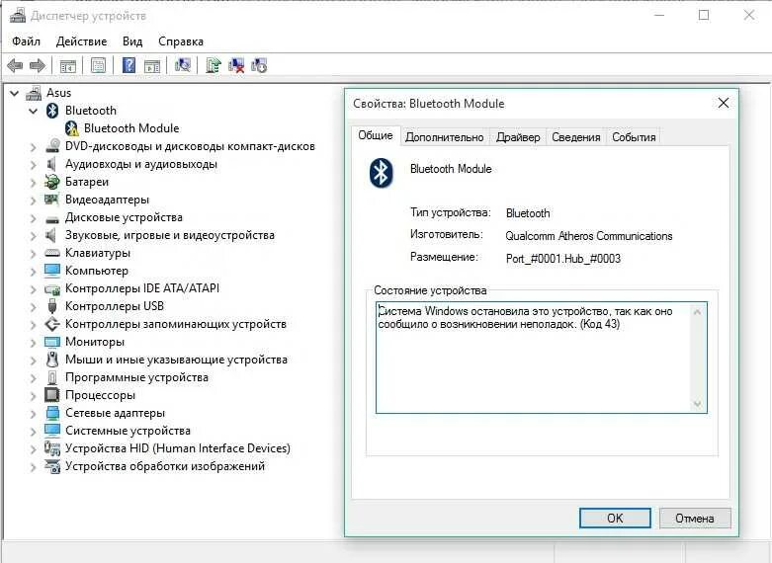The width and height of the screenshot is (772, 563).
Task: Click the show/hide console tree icon
Action: pos(68,65)
